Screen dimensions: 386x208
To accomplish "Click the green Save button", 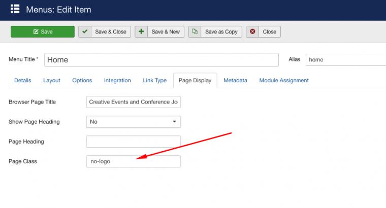I will coord(42,31).
